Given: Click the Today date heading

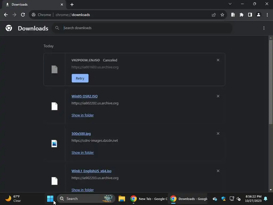Looking at the screenshot, I should click(x=49, y=46).
